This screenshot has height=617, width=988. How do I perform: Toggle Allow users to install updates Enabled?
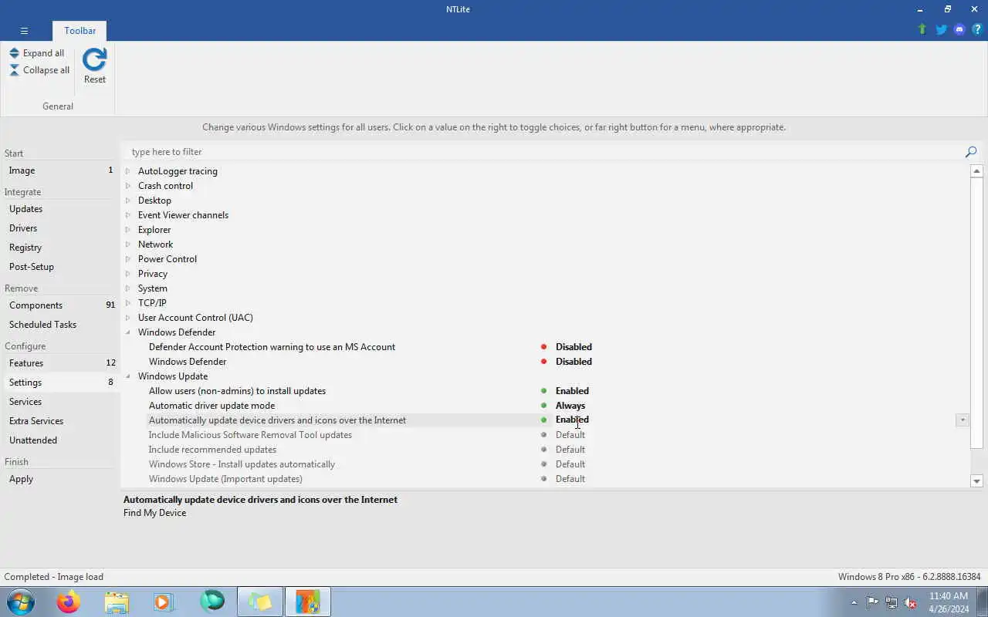[572, 391]
